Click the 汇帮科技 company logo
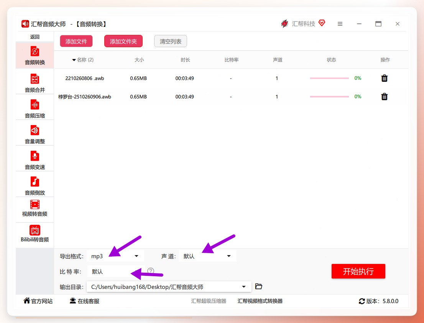Screen dimensions: 424x323 click(x=284, y=23)
